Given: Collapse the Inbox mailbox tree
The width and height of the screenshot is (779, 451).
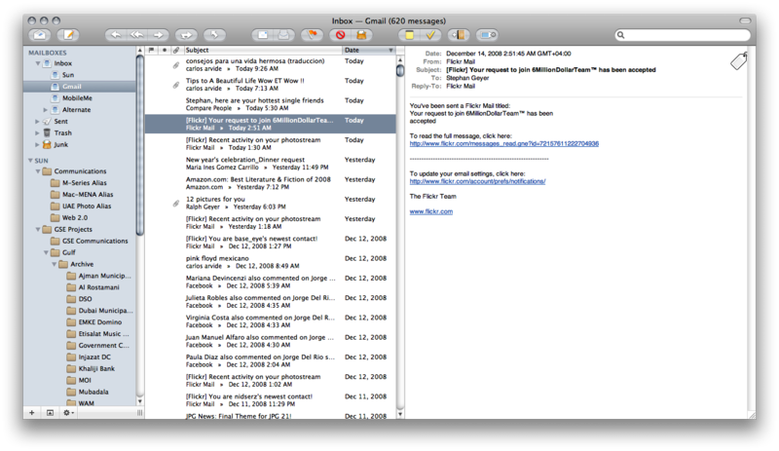Looking at the screenshot, I should pos(38,63).
